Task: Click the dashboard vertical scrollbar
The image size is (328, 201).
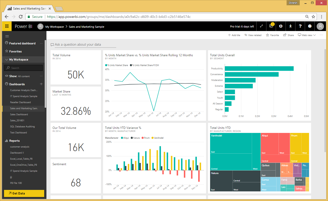Action: click(x=325, y=100)
